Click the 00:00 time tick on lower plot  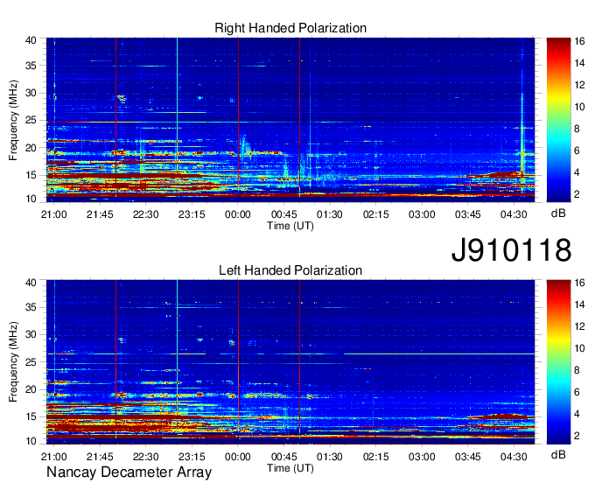click(x=237, y=457)
